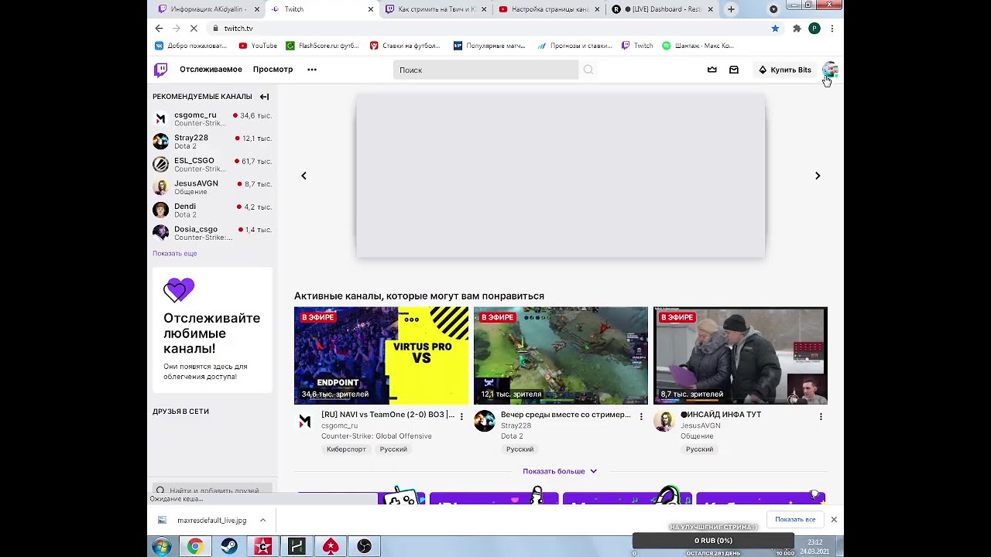Click 'Показать все' downloads button

pos(795,519)
